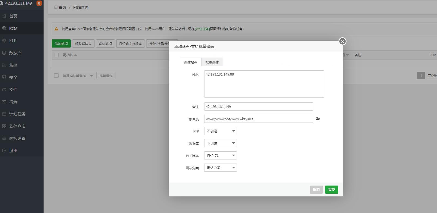This screenshot has width=437, height=213.
Task: Open the PHP版本 dropdown showing PHP-71
Action: [x=220, y=155]
